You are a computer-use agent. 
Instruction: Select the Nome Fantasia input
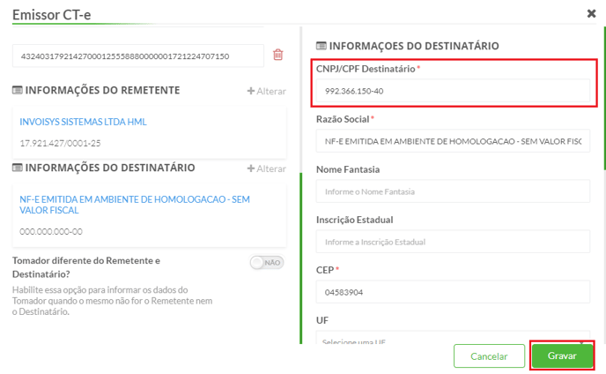click(453, 191)
